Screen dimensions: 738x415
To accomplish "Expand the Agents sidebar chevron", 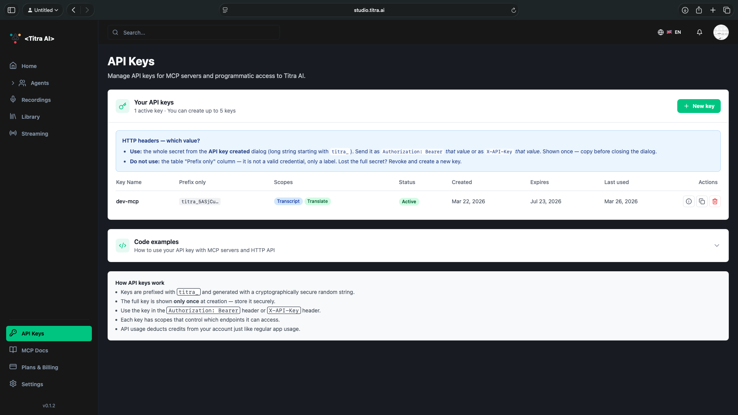I will tap(13, 83).
